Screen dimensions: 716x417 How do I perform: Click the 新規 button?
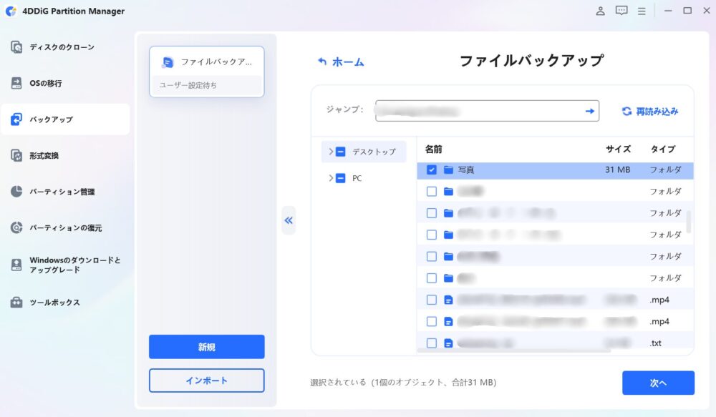206,347
